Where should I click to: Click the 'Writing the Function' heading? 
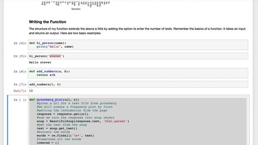pyautogui.click(x=48, y=22)
